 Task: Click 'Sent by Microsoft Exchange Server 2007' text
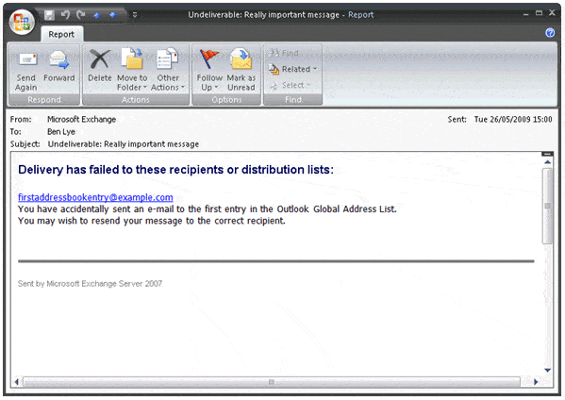91,284
